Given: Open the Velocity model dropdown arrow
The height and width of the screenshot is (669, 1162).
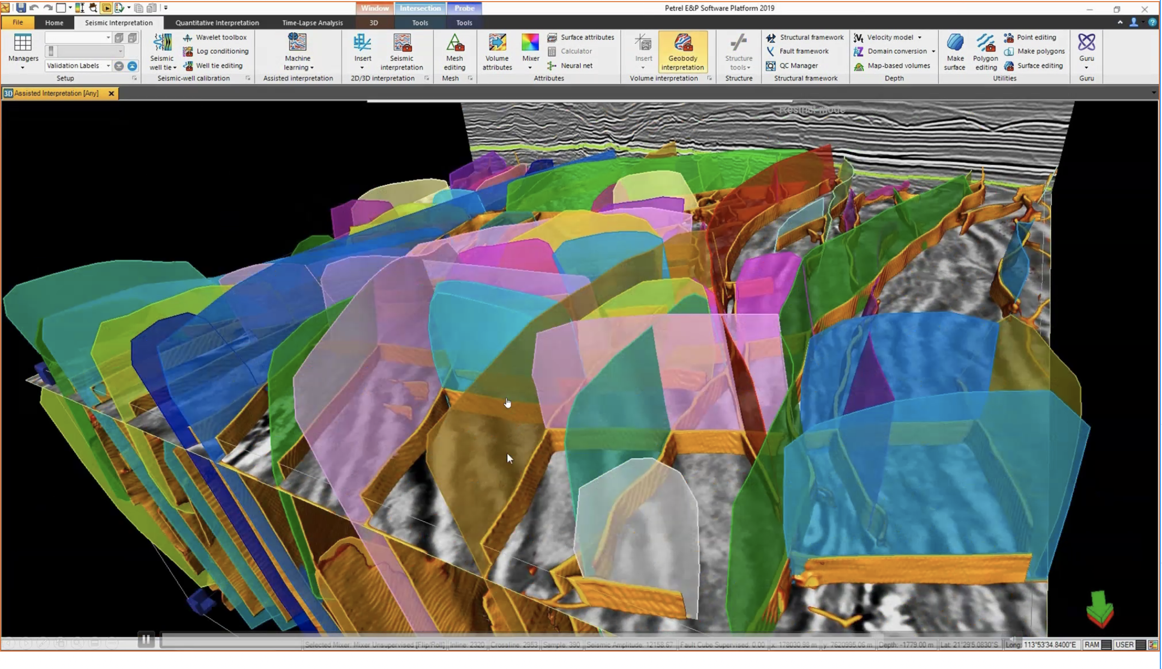Looking at the screenshot, I should pos(920,37).
